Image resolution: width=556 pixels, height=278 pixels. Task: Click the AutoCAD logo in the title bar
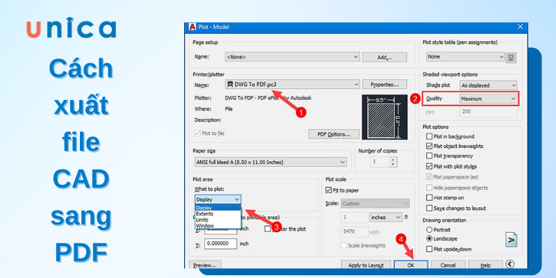193,27
